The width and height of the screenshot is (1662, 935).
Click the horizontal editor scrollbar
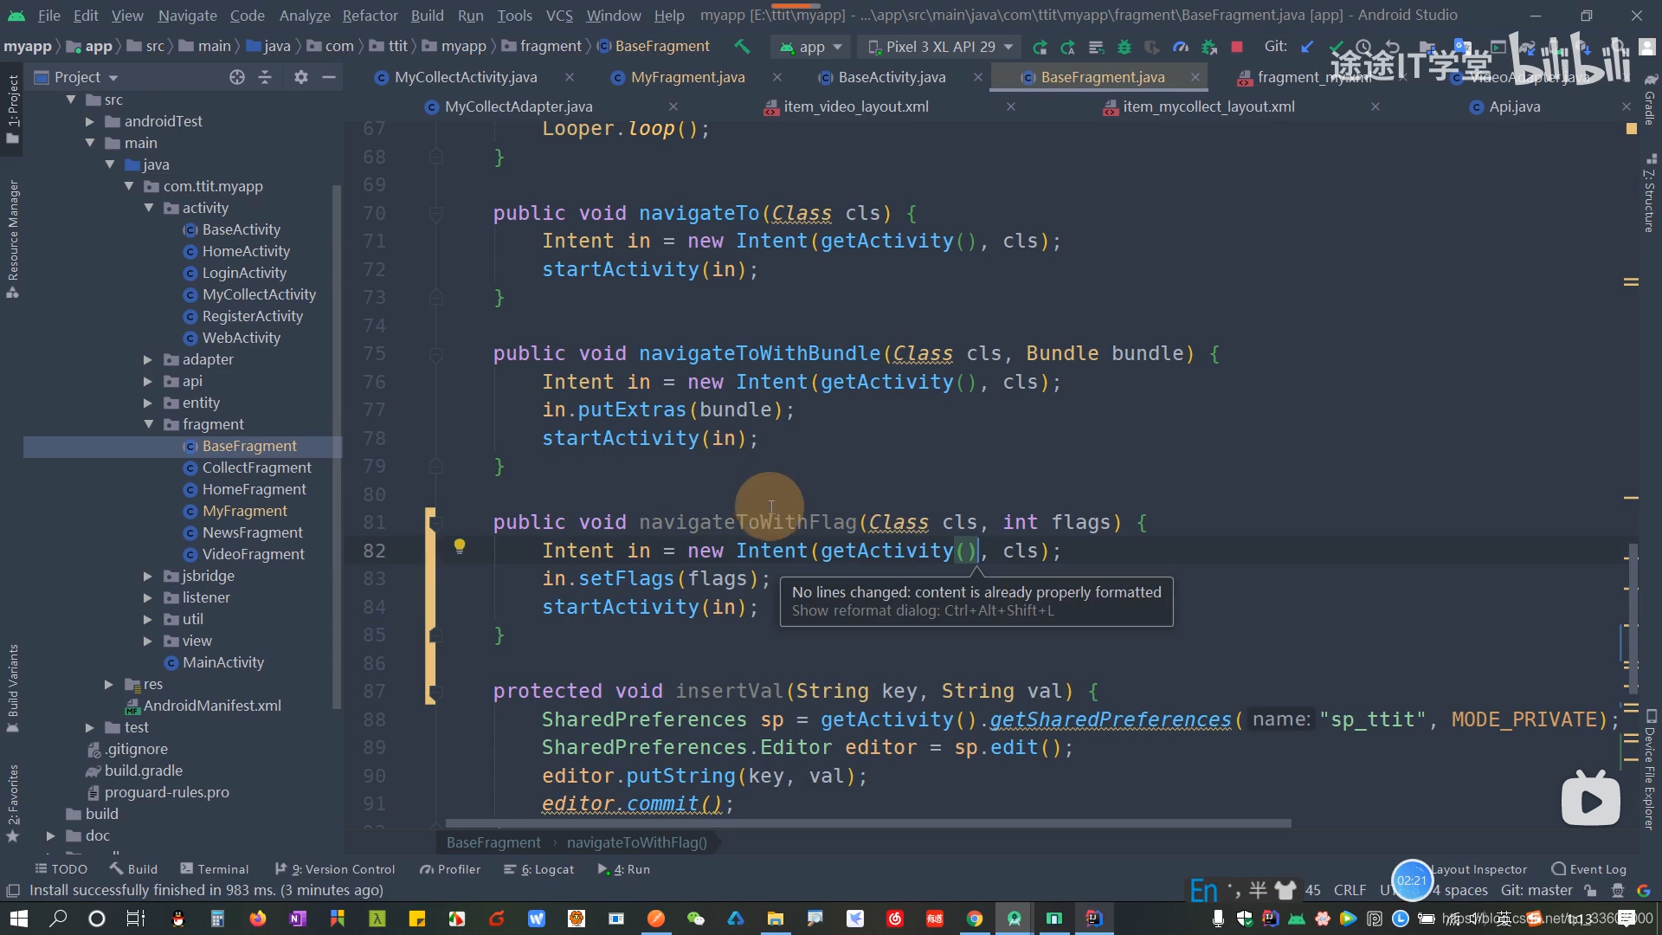(867, 823)
